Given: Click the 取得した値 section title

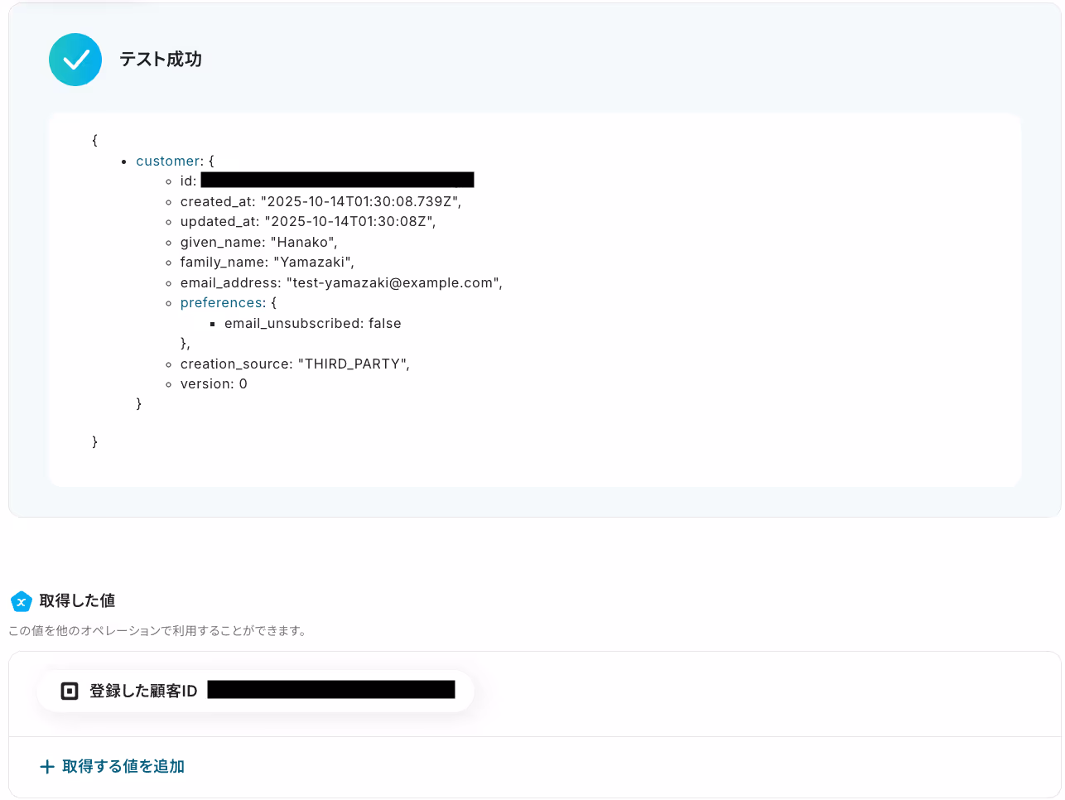Looking at the screenshot, I should pyautogui.click(x=77, y=601).
